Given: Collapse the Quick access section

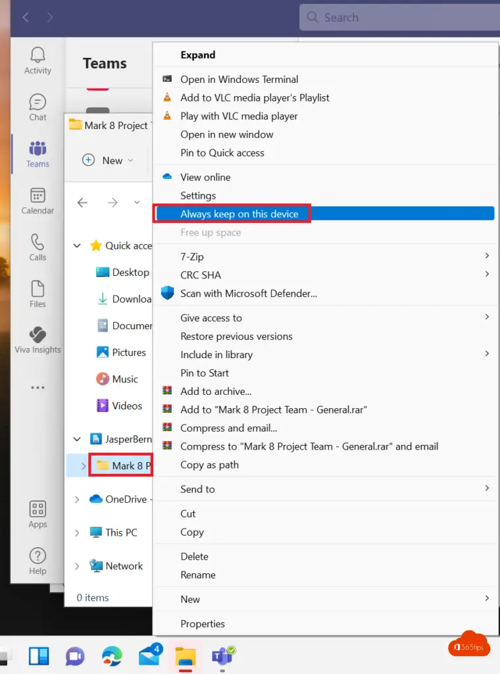Looking at the screenshot, I should [77, 246].
